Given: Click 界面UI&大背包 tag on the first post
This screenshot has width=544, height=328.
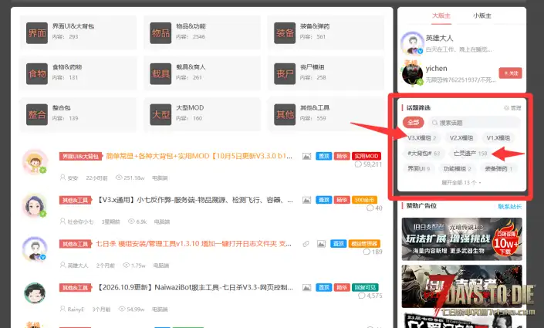Looking at the screenshot, I should tap(81, 157).
